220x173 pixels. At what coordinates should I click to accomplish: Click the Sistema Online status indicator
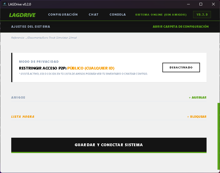[x=161, y=15]
